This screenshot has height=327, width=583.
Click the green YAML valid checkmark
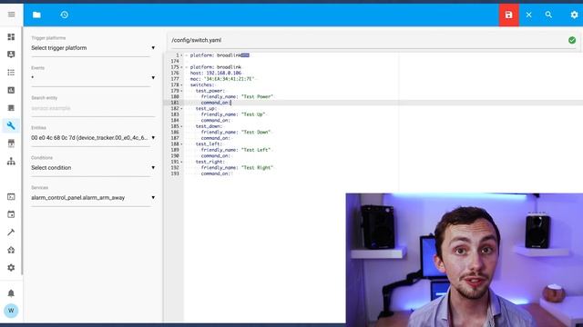point(572,40)
